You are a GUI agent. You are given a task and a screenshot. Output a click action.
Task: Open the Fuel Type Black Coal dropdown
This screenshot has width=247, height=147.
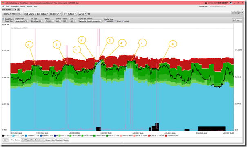pos(37,21)
